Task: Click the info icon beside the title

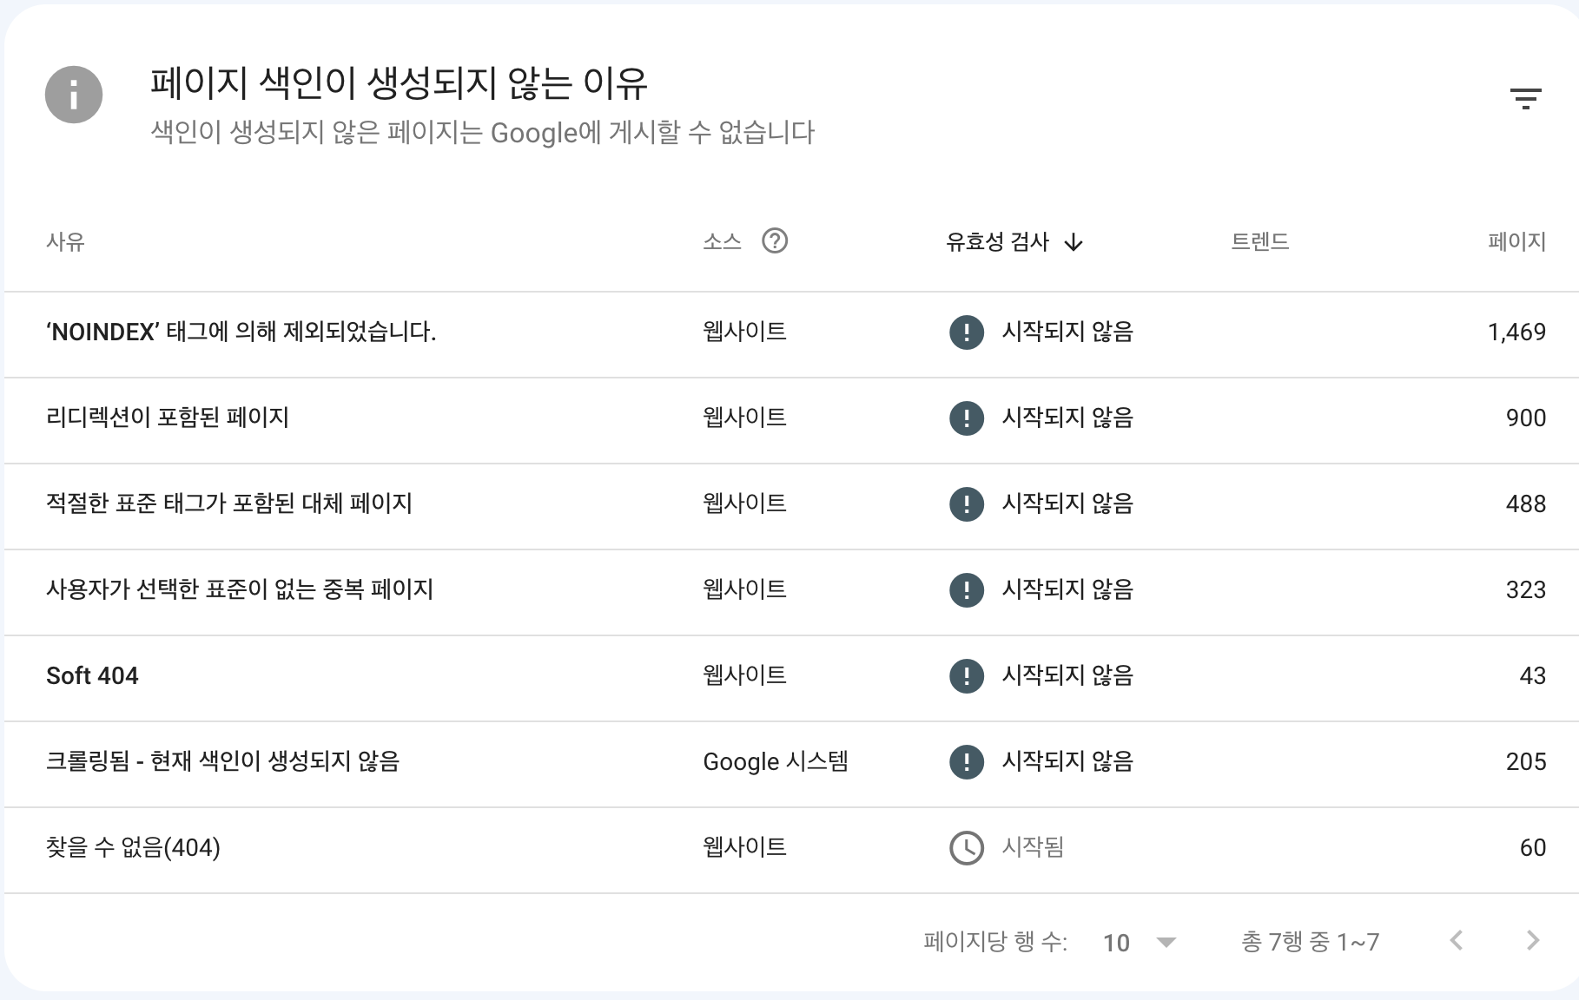Action: (74, 95)
